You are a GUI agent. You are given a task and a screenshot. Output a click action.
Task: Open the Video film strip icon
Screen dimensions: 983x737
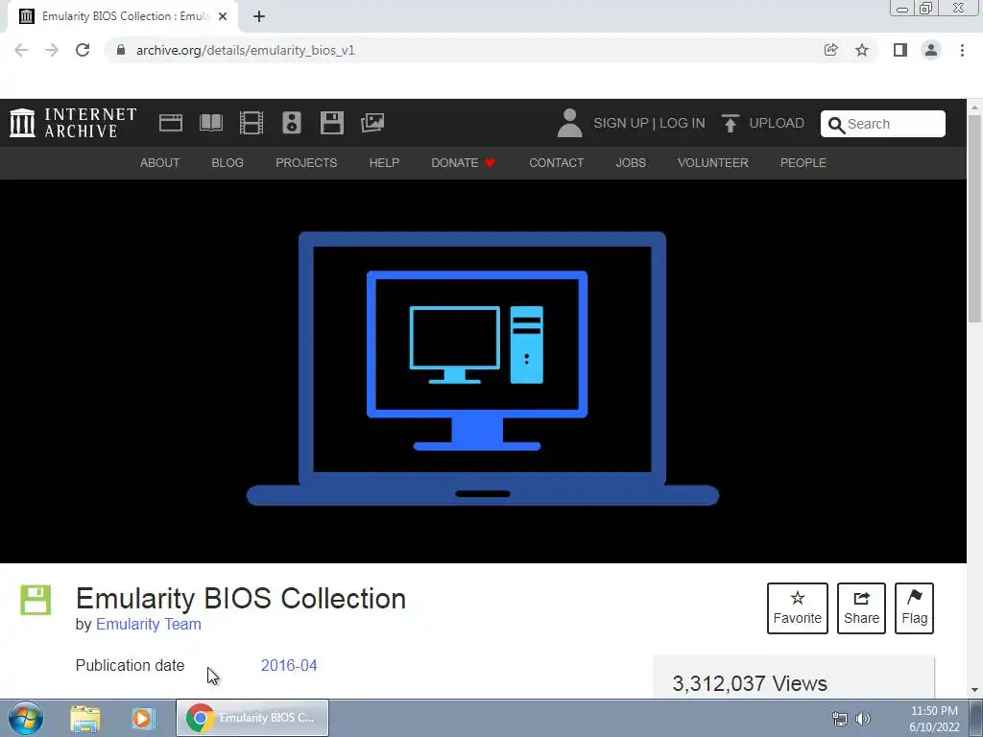click(252, 123)
